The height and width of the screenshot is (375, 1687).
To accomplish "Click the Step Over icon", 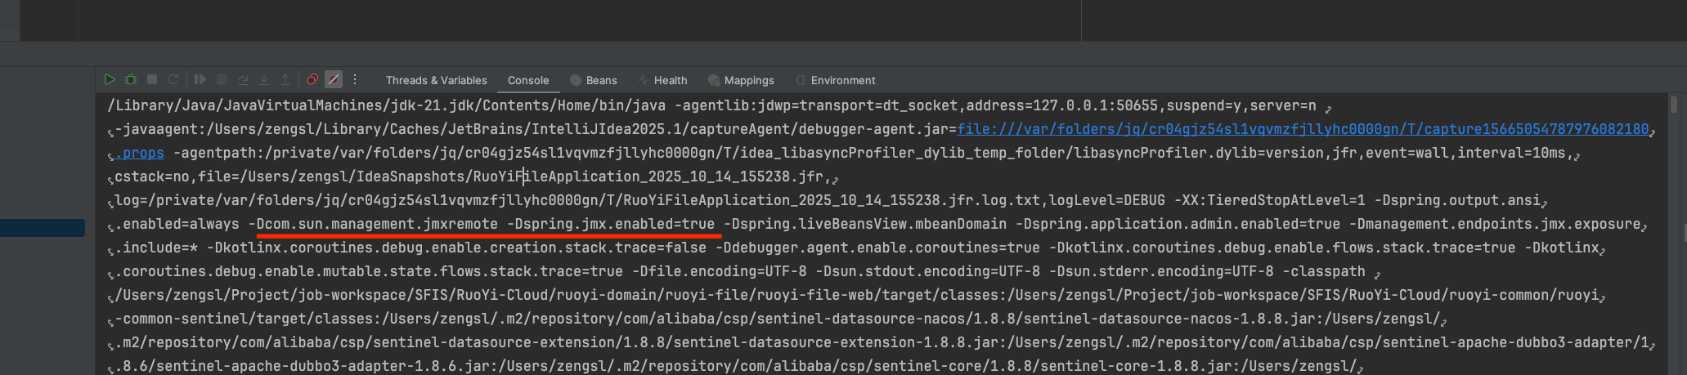I will [x=243, y=80].
